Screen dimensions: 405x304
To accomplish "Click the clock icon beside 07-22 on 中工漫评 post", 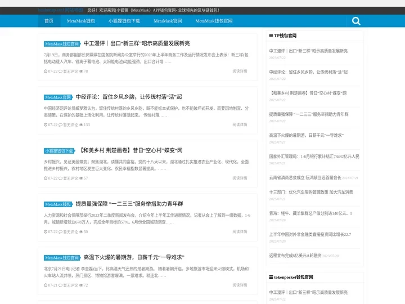I will [x=46, y=71].
